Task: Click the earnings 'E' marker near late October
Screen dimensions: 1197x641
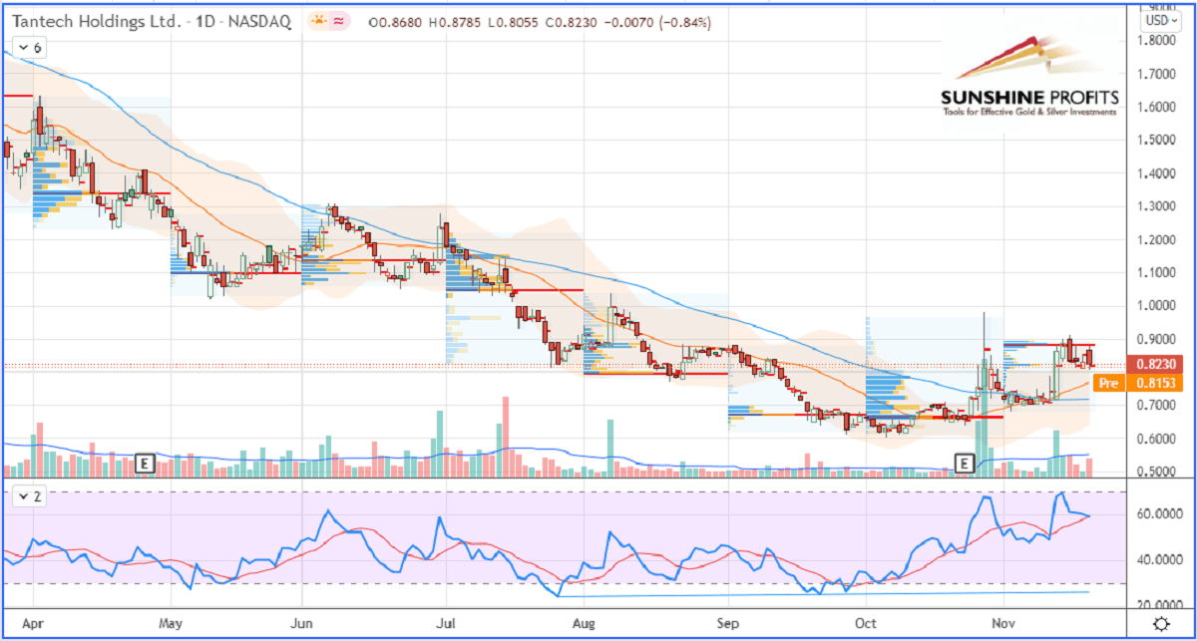Action: pyautogui.click(x=964, y=463)
